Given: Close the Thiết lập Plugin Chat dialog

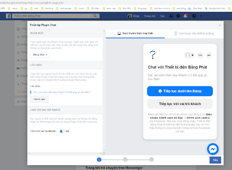Looking at the screenshot, I should pos(220,25).
